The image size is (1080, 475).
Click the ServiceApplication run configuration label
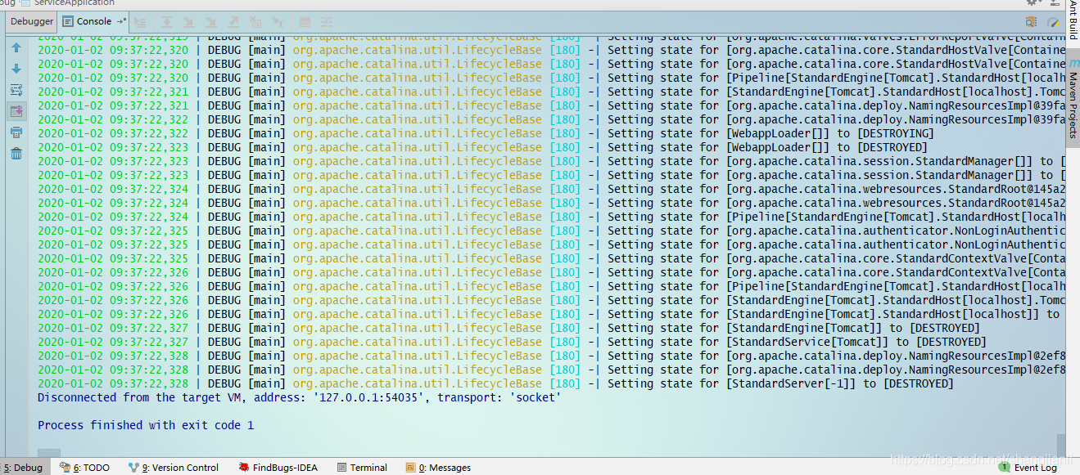(74, 3)
